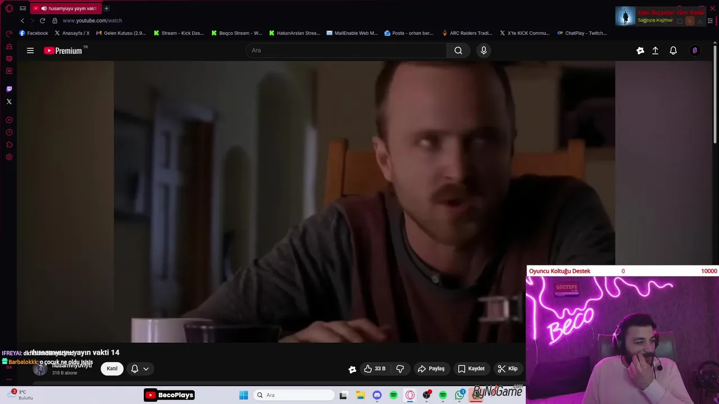This screenshot has height=404, width=719.
Task: Click the sparkle Ask icon beside like button
Action: coord(352,369)
